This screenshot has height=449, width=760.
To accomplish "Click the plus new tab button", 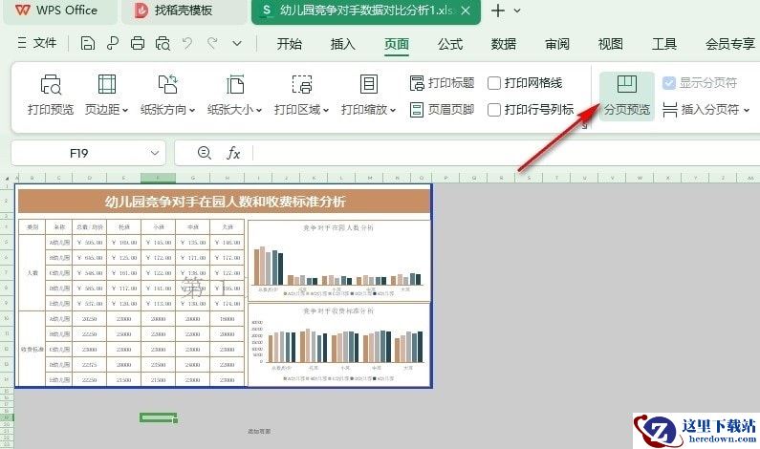I will 497,11.
